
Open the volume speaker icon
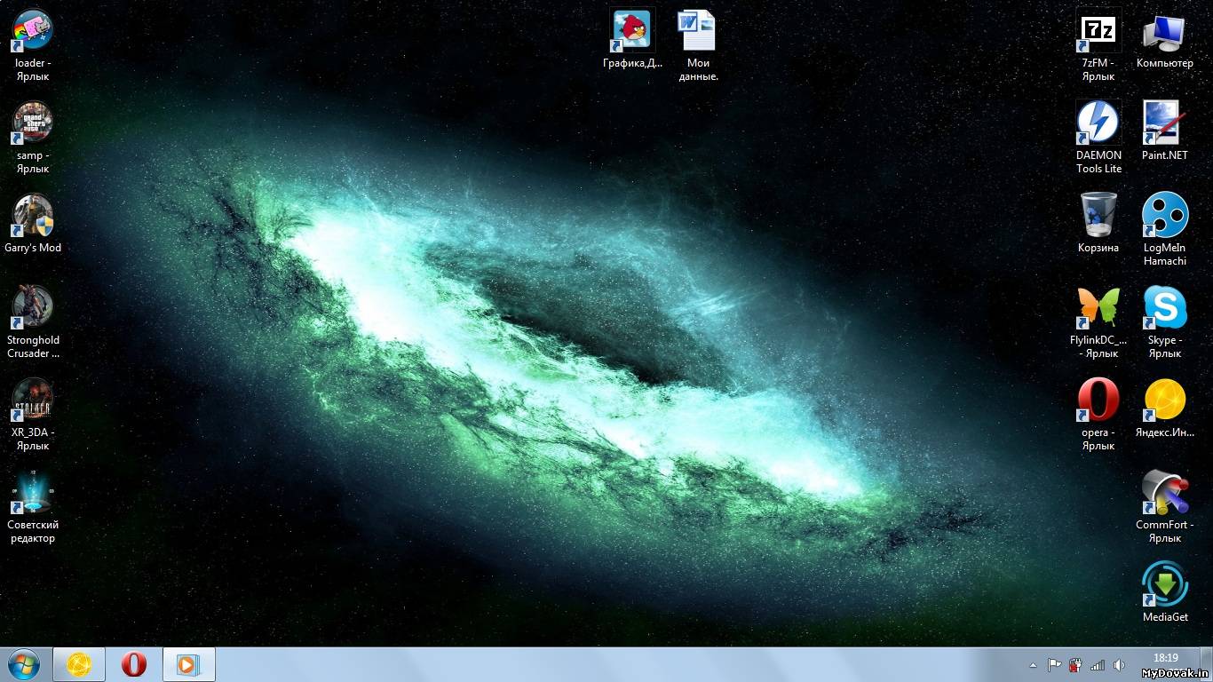point(1119,664)
